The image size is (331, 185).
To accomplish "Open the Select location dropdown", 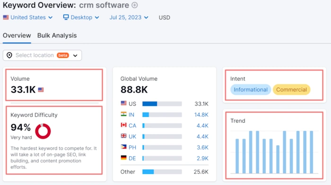I will click(42, 55).
